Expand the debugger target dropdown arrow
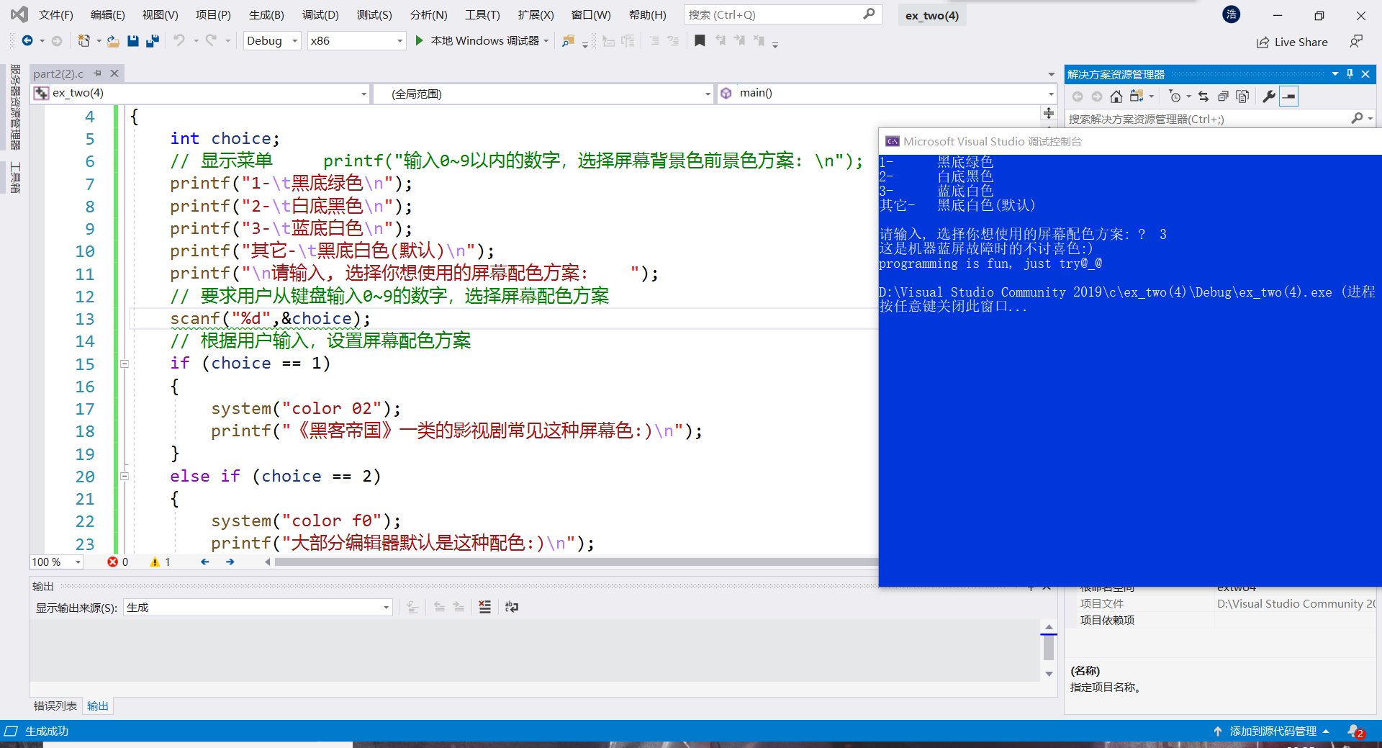Screen dimensions: 1382x748 [546, 41]
